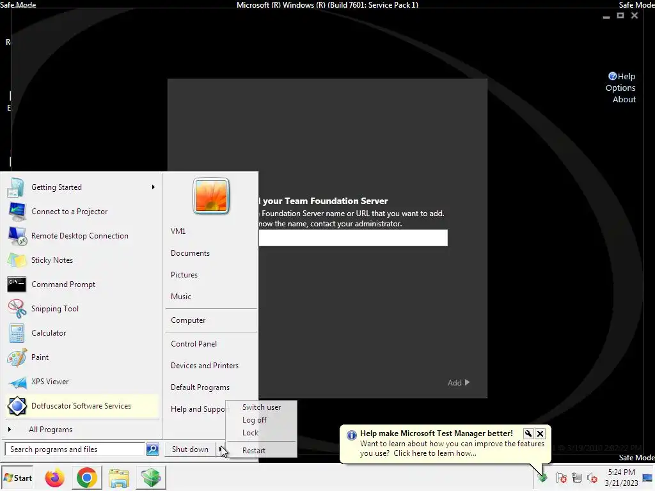
Task: Click the user account flower picture
Action: coord(211,196)
